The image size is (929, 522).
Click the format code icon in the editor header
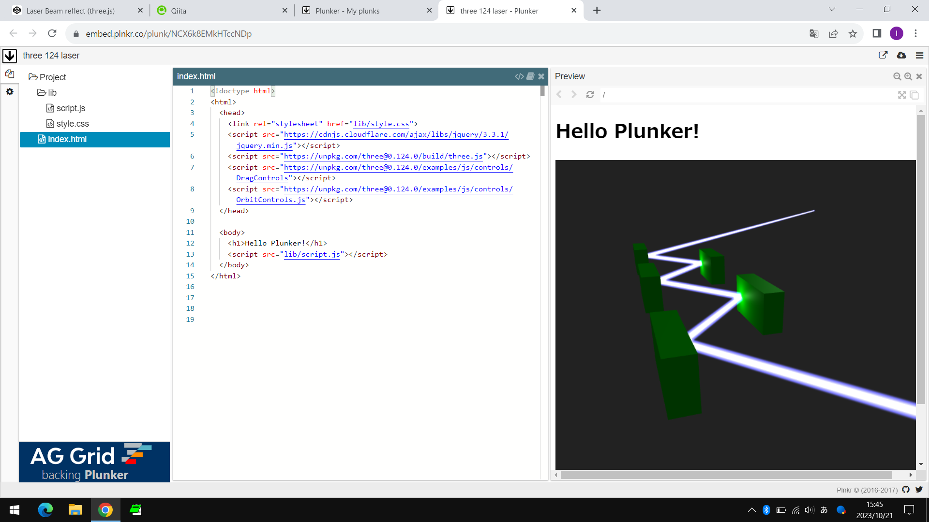[x=519, y=76]
